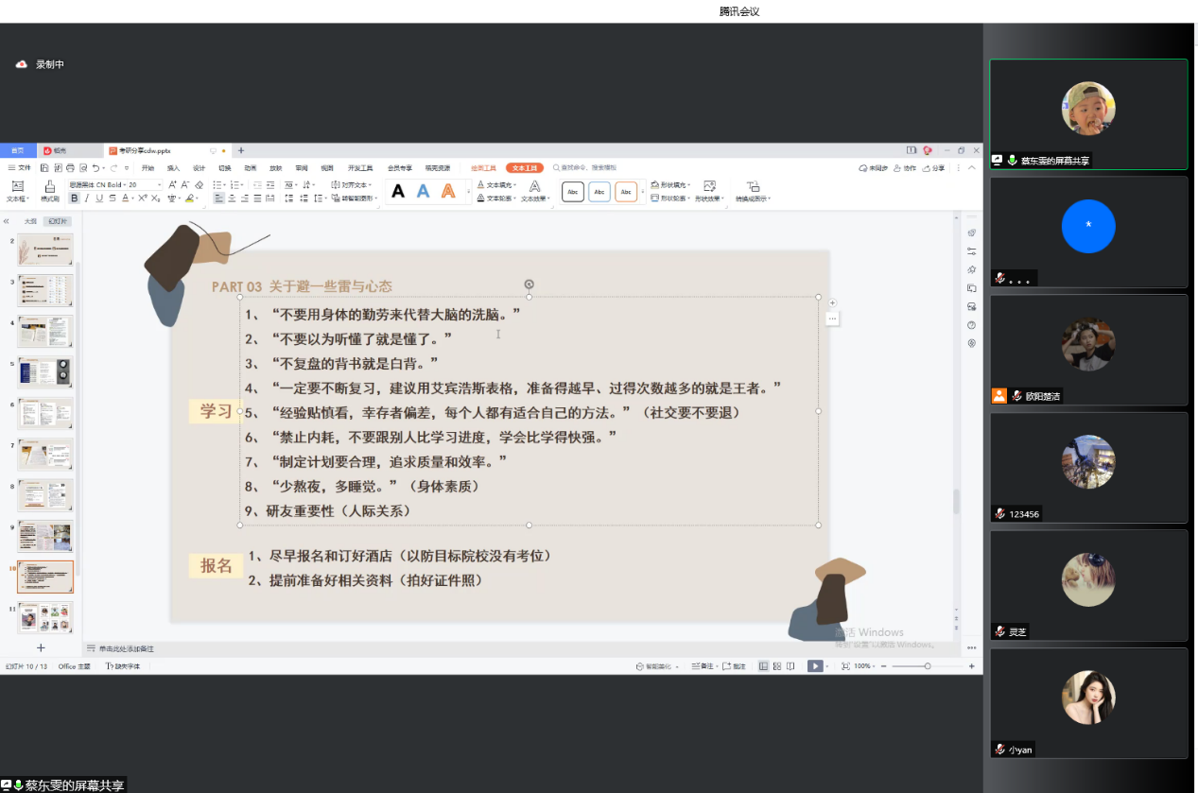Switch to slide sorter grid view icon
This screenshot has height=793, width=1198.
(776, 666)
